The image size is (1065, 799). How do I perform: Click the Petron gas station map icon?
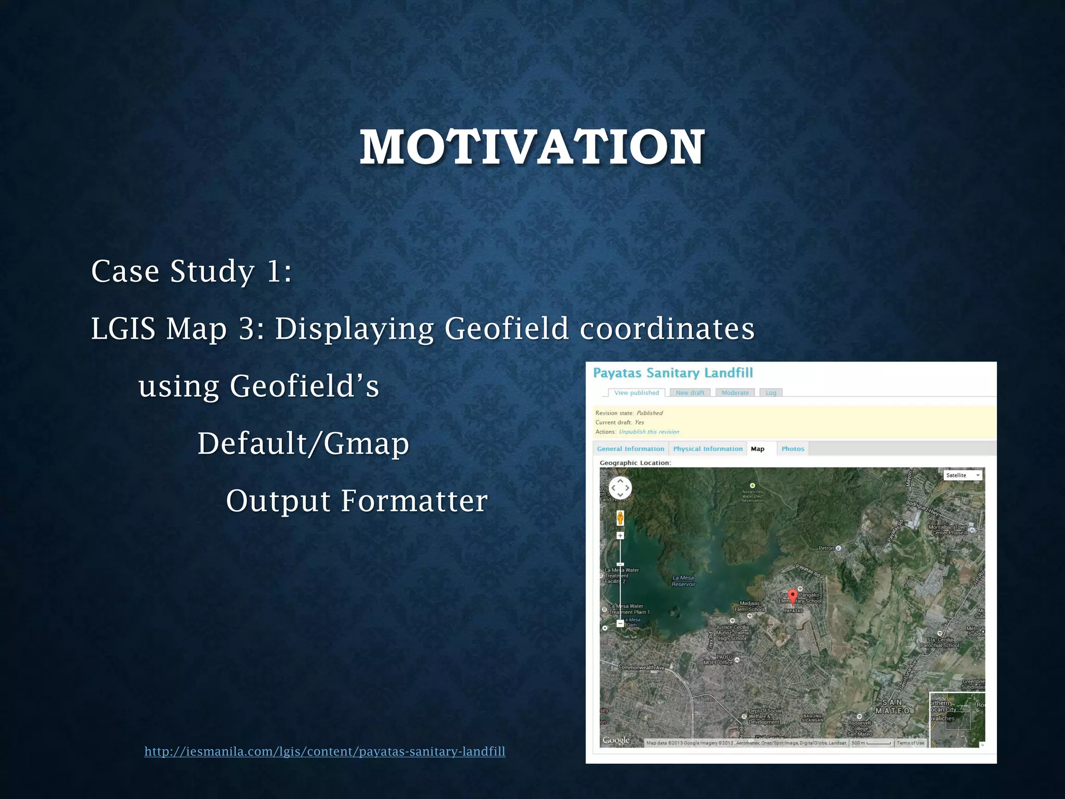[x=838, y=548]
